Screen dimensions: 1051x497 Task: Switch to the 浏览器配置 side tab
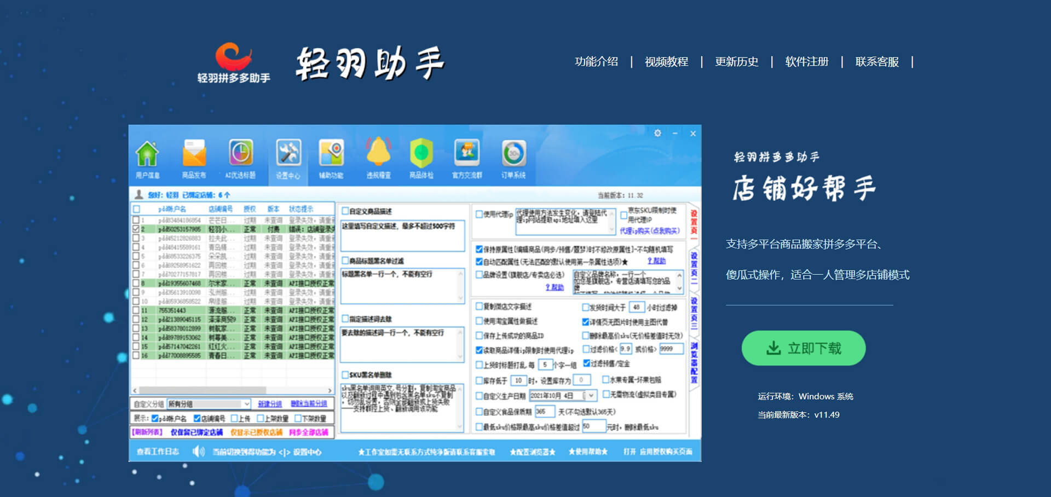tap(694, 363)
